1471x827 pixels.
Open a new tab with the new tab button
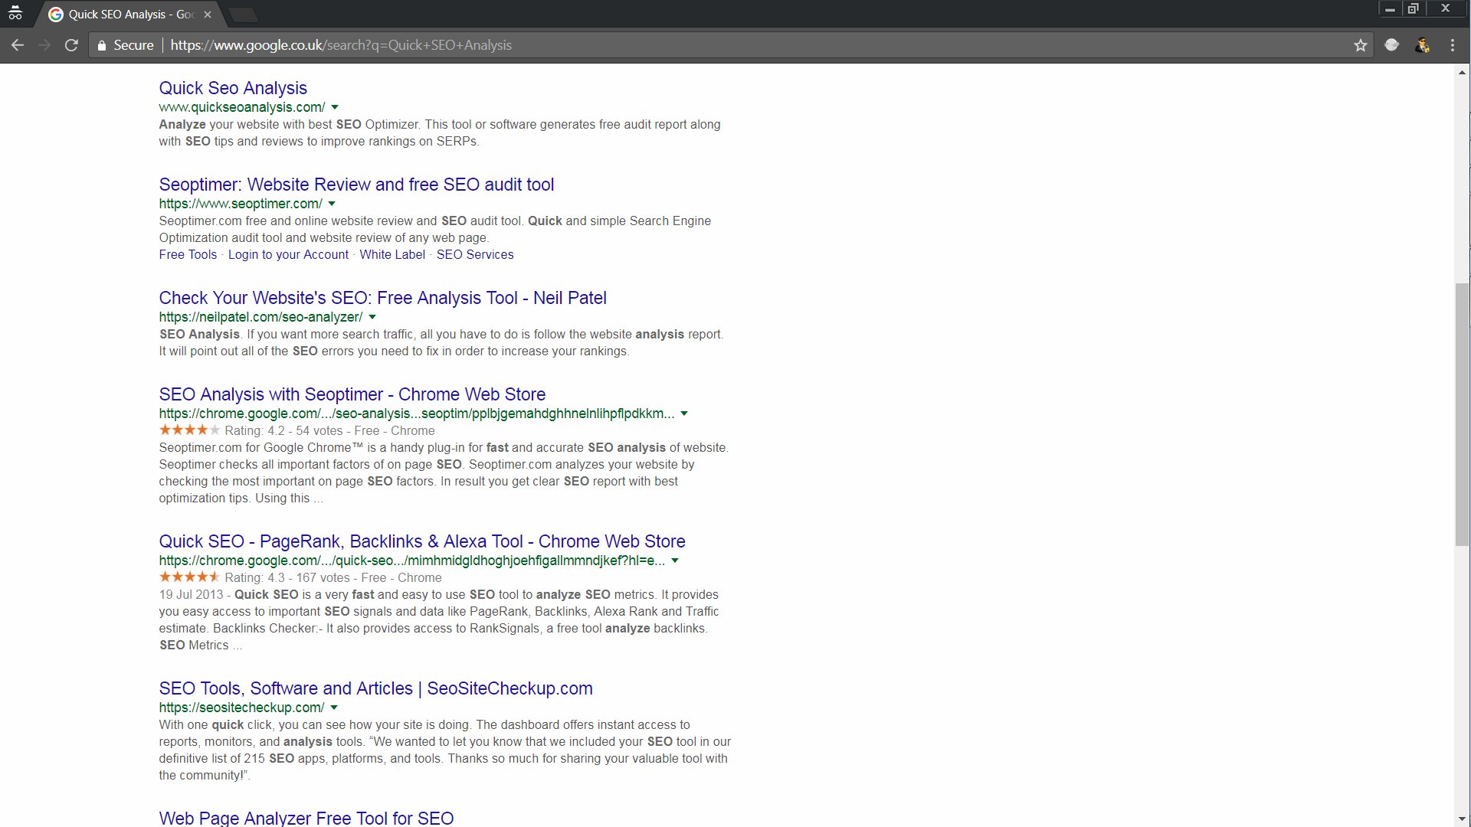(244, 15)
